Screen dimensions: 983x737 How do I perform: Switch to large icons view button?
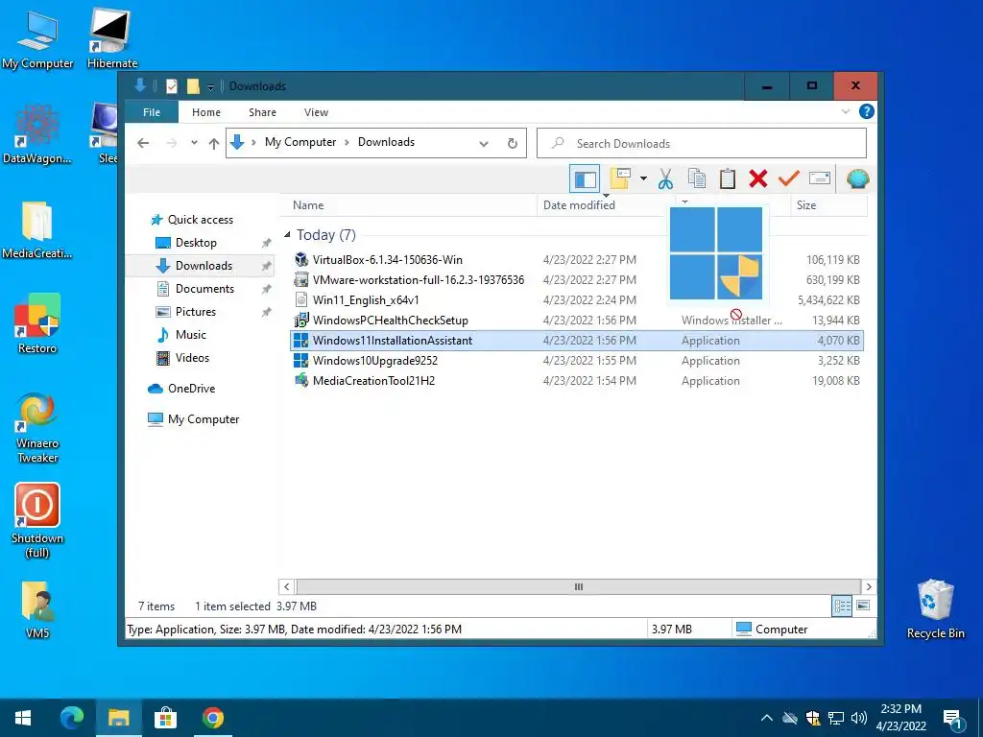(x=863, y=606)
